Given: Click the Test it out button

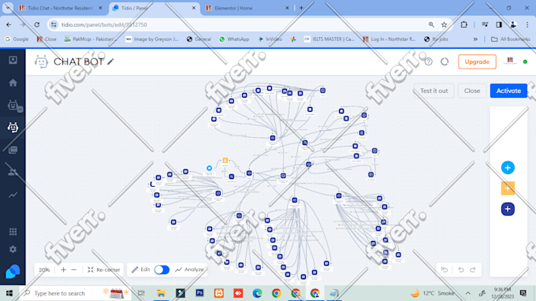Looking at the screenshot, I should click(x=434, y=91).
